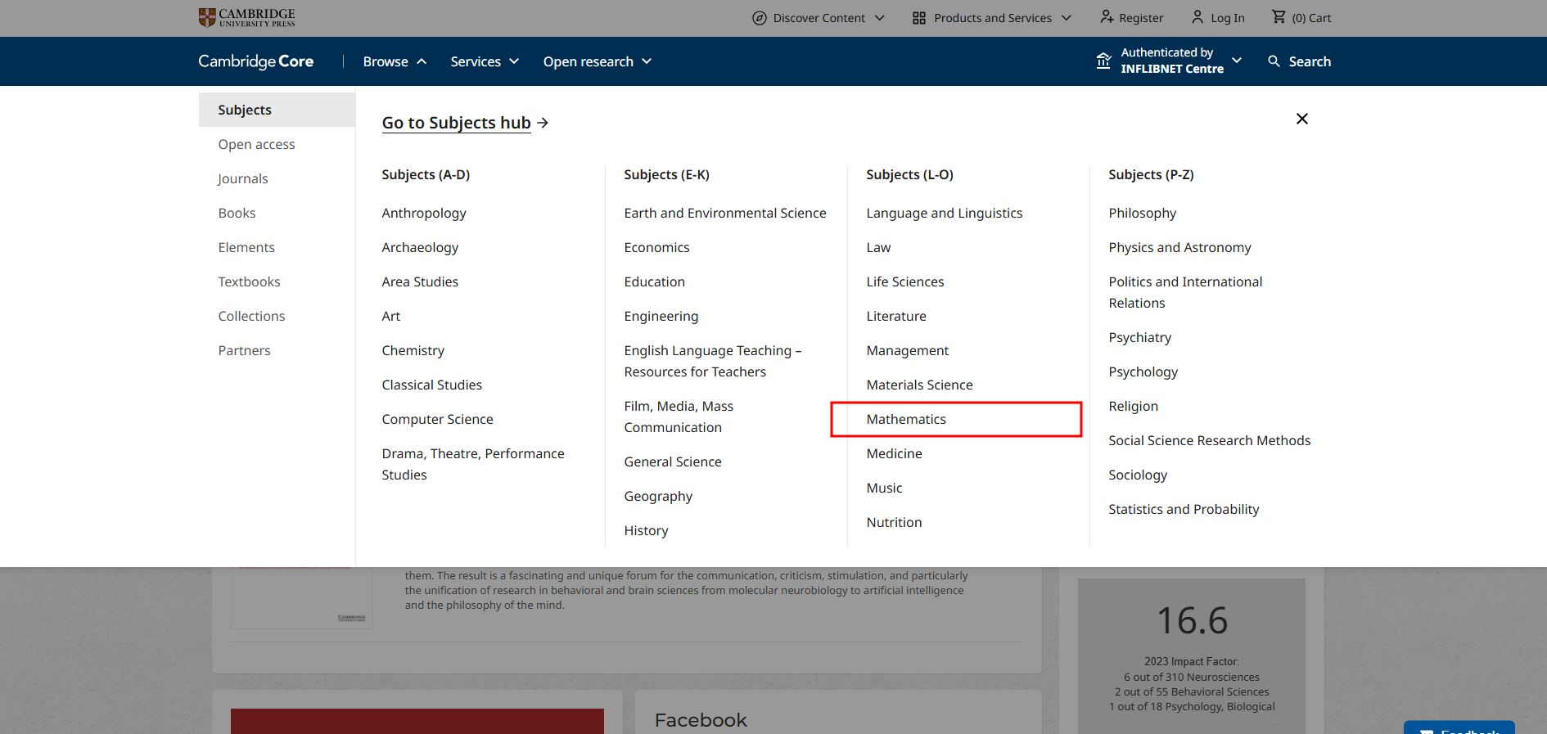
Task: Click the Log In user icon
Action: 1197,17
